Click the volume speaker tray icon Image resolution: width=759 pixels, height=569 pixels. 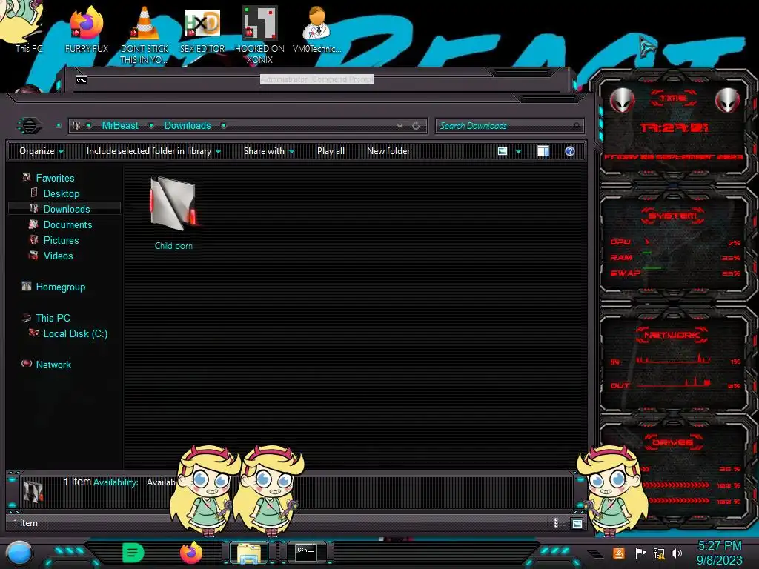[677, 553]
